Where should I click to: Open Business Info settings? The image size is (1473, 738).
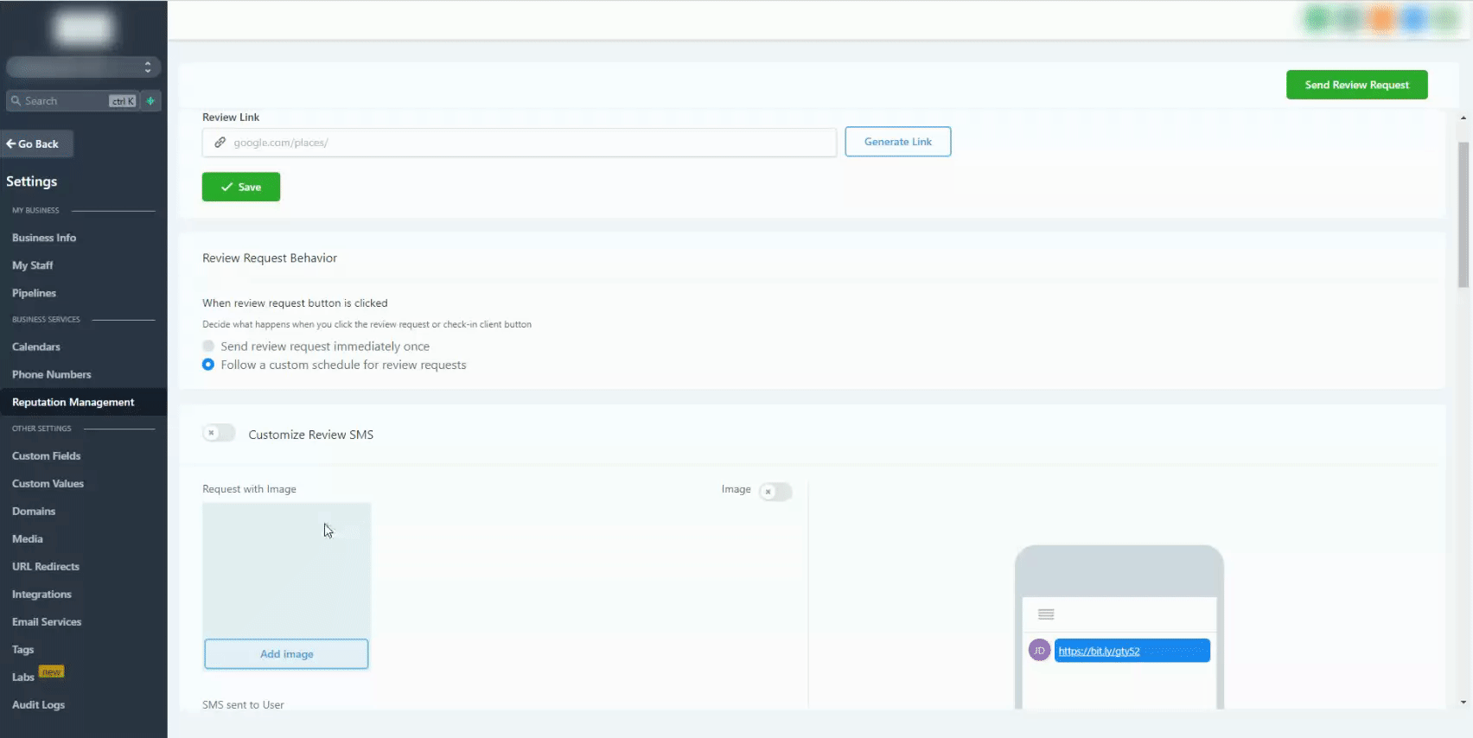[x=44, y=238]
